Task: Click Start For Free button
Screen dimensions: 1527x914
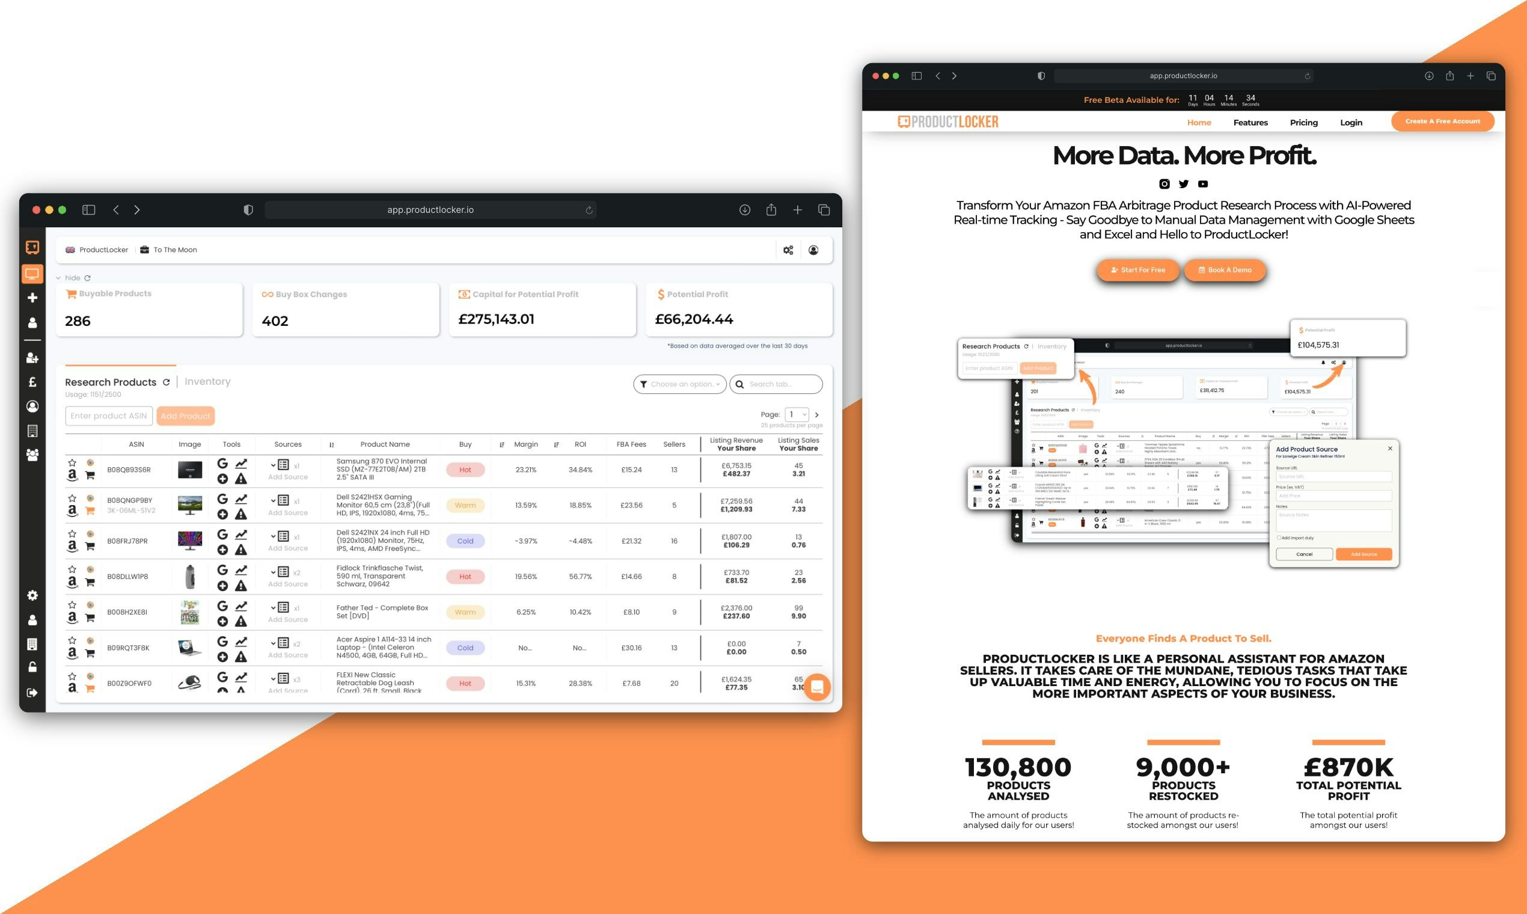Action: click(x=1138, y=270)
